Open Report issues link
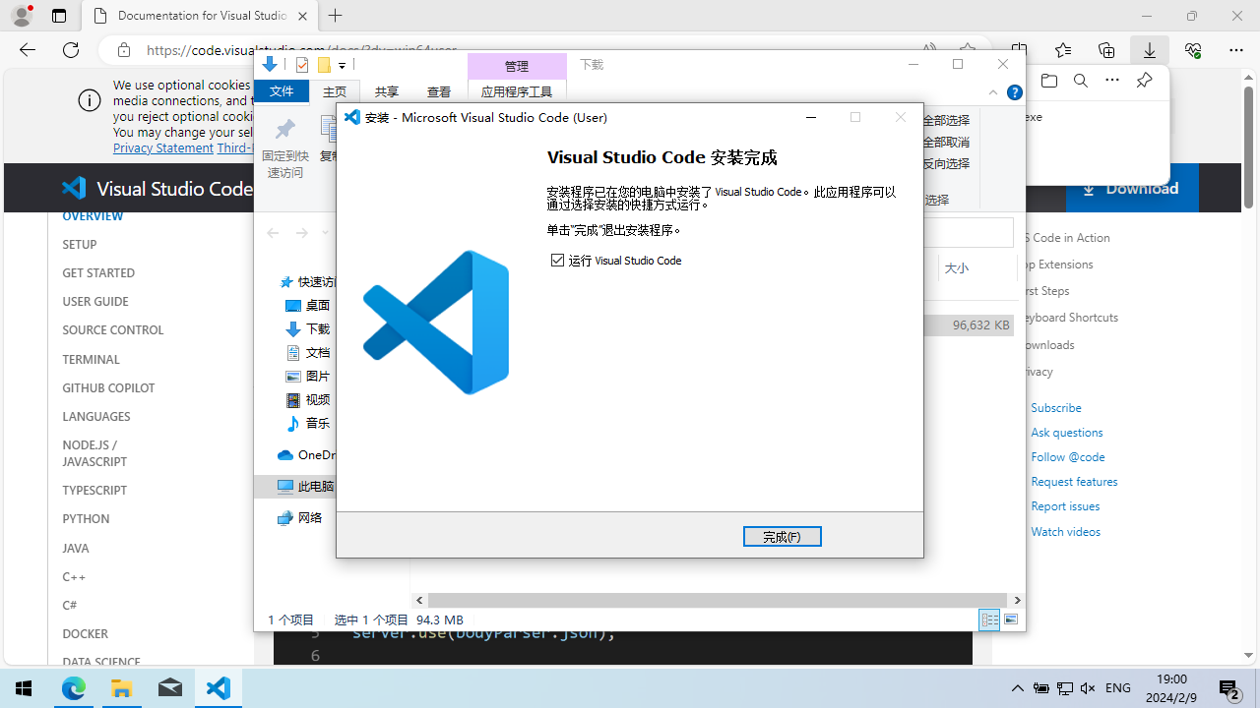Screen dimensions: 1260x708 tap(1065, 505)
